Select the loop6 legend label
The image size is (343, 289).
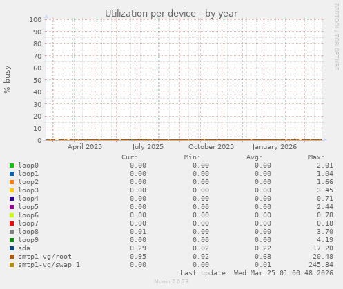[28, 215]
